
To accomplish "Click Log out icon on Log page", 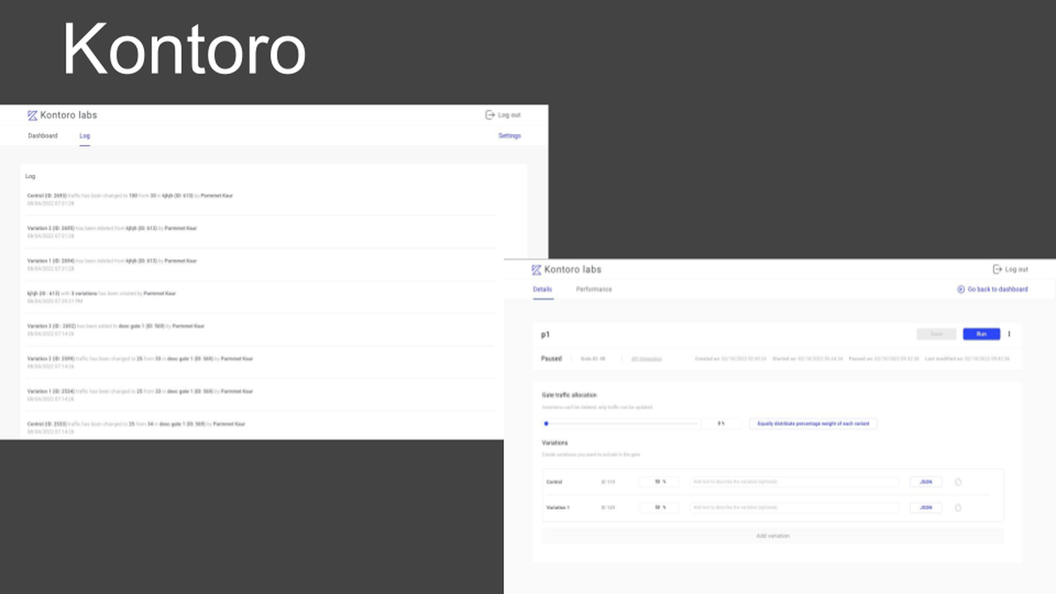I will [x=490, y=115].
